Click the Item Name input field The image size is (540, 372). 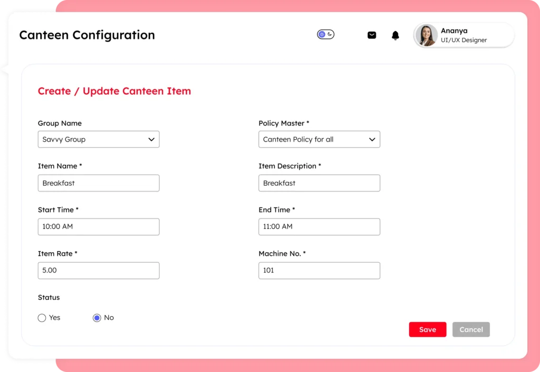[x=99, y=183]
